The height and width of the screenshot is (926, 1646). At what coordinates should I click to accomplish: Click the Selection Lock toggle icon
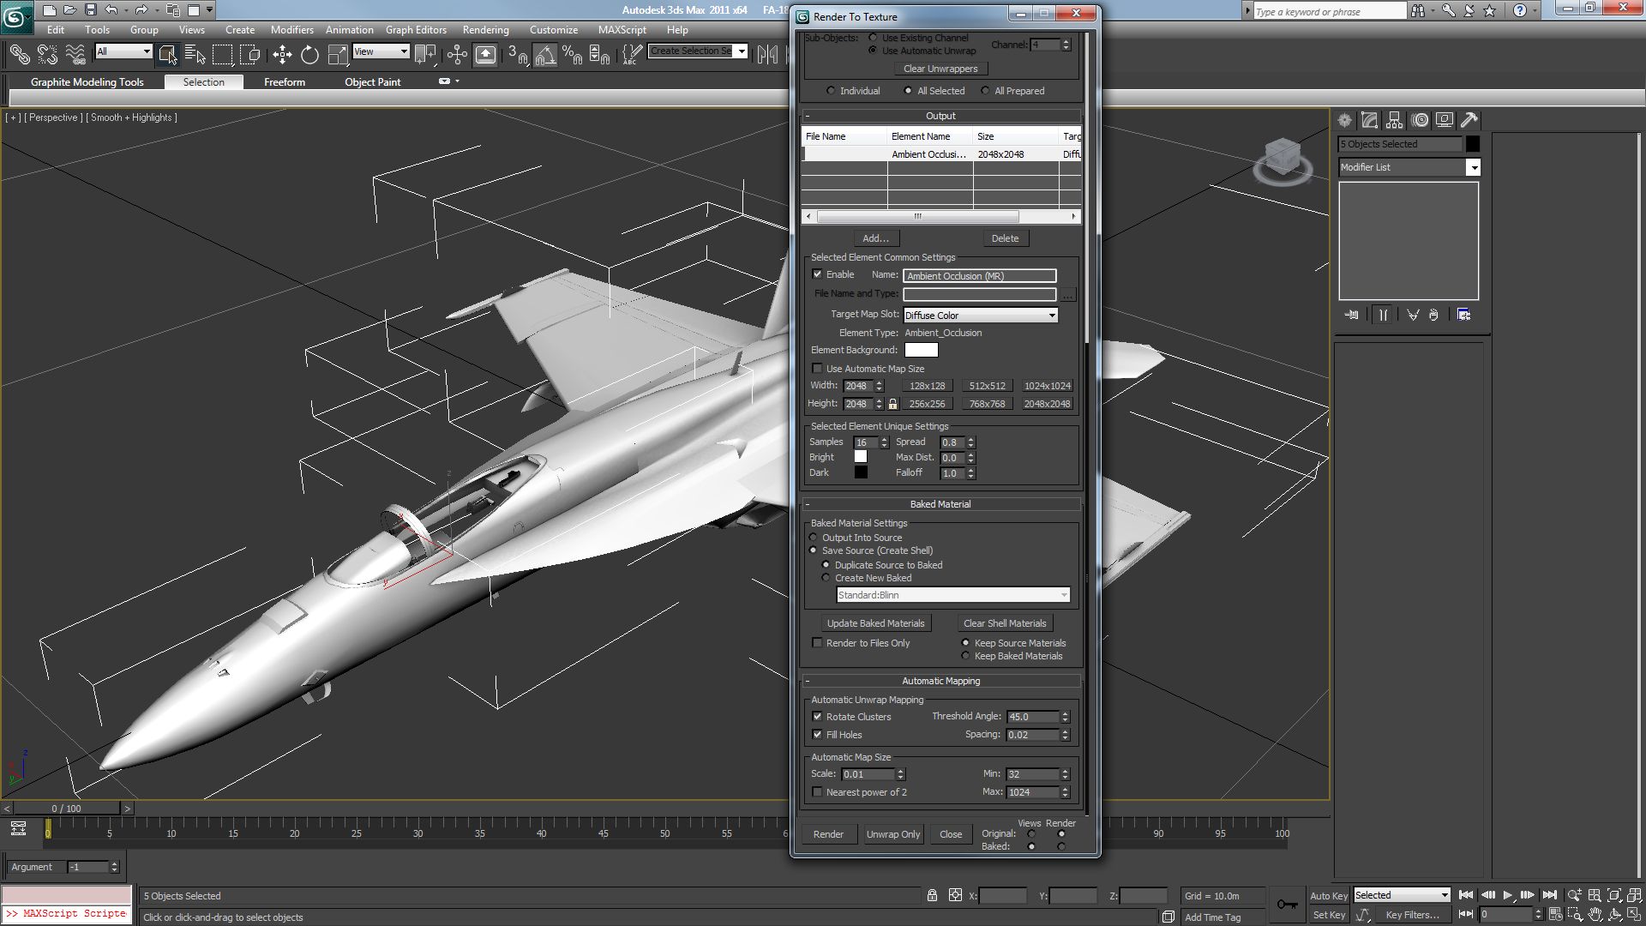[x=932, y=895]
